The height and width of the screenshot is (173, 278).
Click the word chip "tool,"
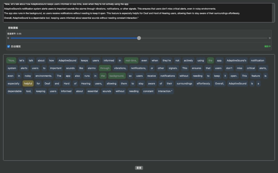tap(29, 91)
